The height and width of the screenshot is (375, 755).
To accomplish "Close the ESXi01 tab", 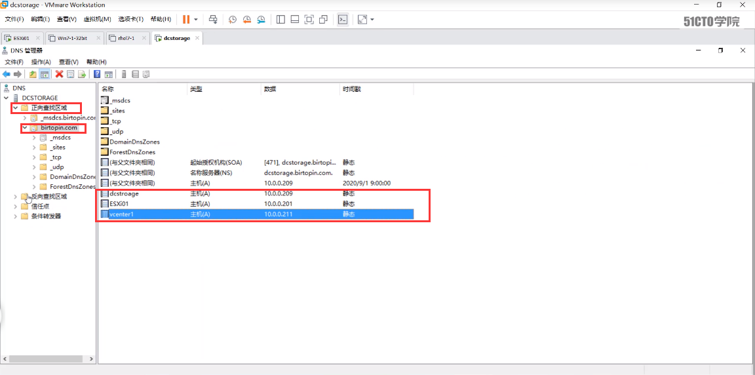I will click(x=39, y=38).
